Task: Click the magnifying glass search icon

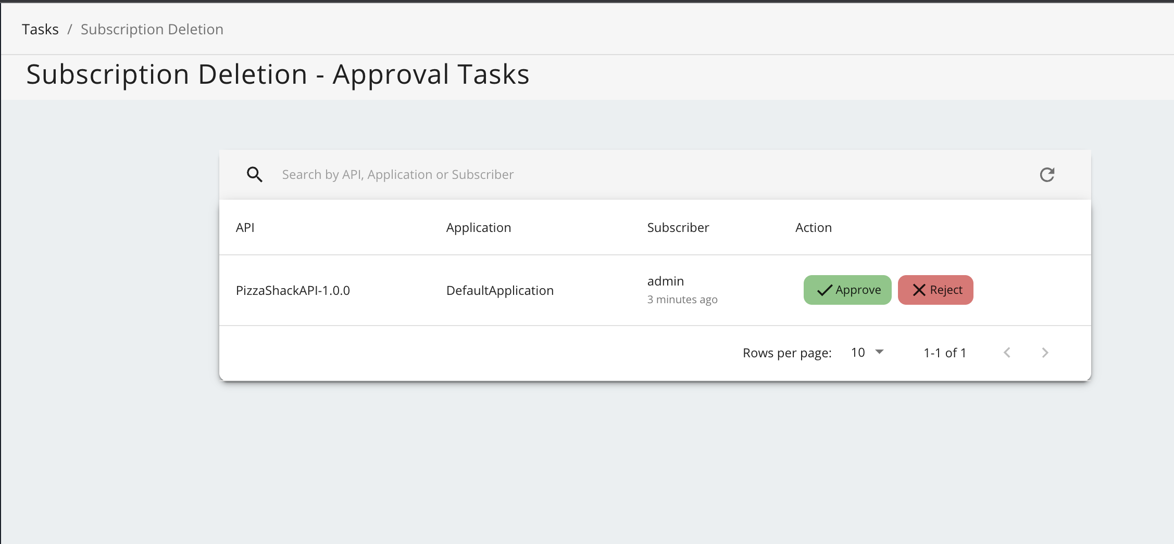Action: [x=254, y=175]
